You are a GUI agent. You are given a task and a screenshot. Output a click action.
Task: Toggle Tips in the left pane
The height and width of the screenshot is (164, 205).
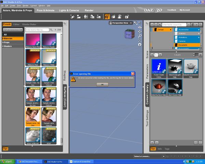tap(5, 149)
